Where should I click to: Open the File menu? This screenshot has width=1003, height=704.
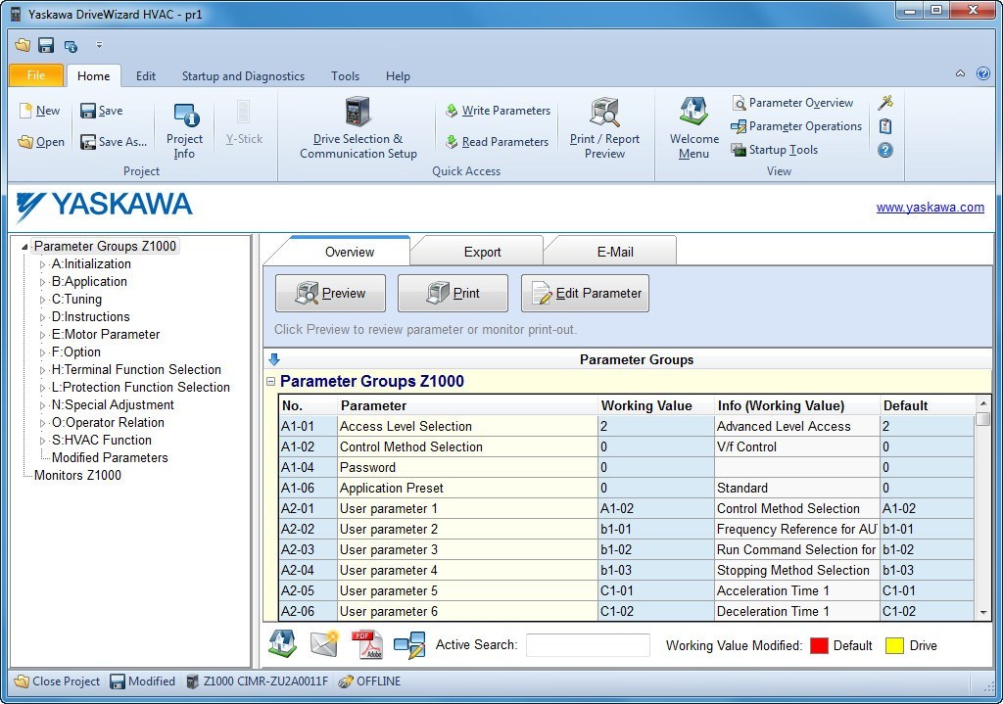pyautogui.click(x=36, y=75)
